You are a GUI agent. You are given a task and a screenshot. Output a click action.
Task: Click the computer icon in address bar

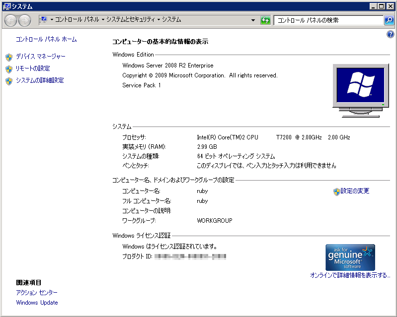(44, 20)
